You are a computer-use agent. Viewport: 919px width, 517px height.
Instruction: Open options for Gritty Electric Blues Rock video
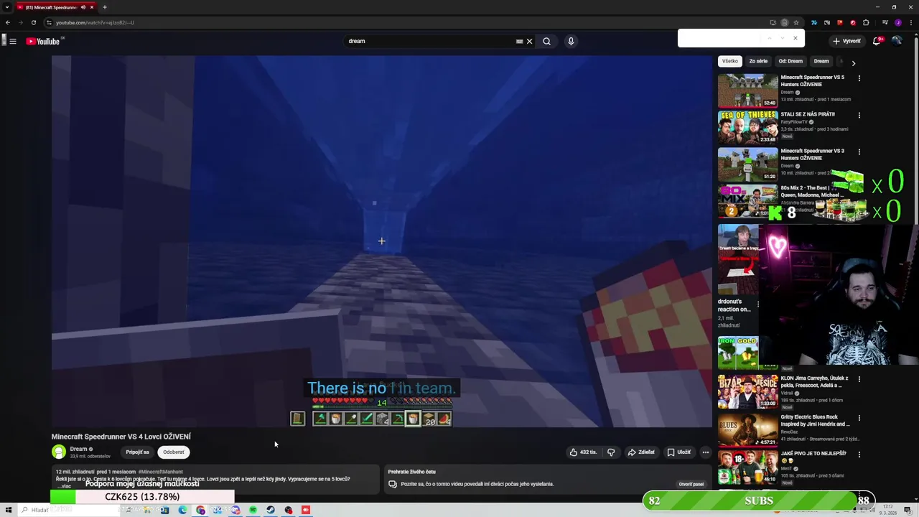859,417
